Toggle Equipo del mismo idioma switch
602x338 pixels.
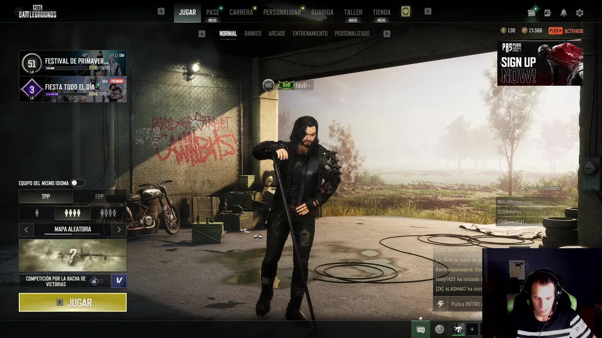tap(78, 183)
